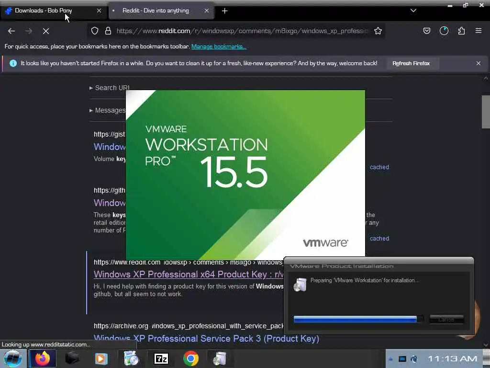Click the taskbar clock showing 11:13 AM
Image resolution: width=490 pixels, height=368 pixels.
coord(452,359)
